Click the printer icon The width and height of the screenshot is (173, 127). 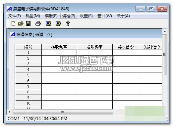click(38, 23)
